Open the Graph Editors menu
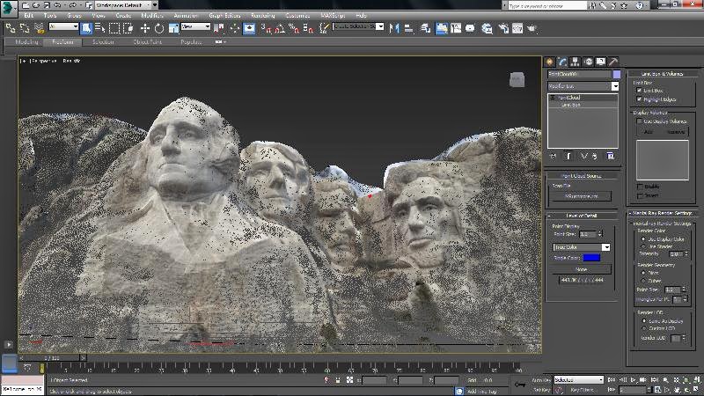The width and height of the screenshot is (704, 396). [224, 15]
